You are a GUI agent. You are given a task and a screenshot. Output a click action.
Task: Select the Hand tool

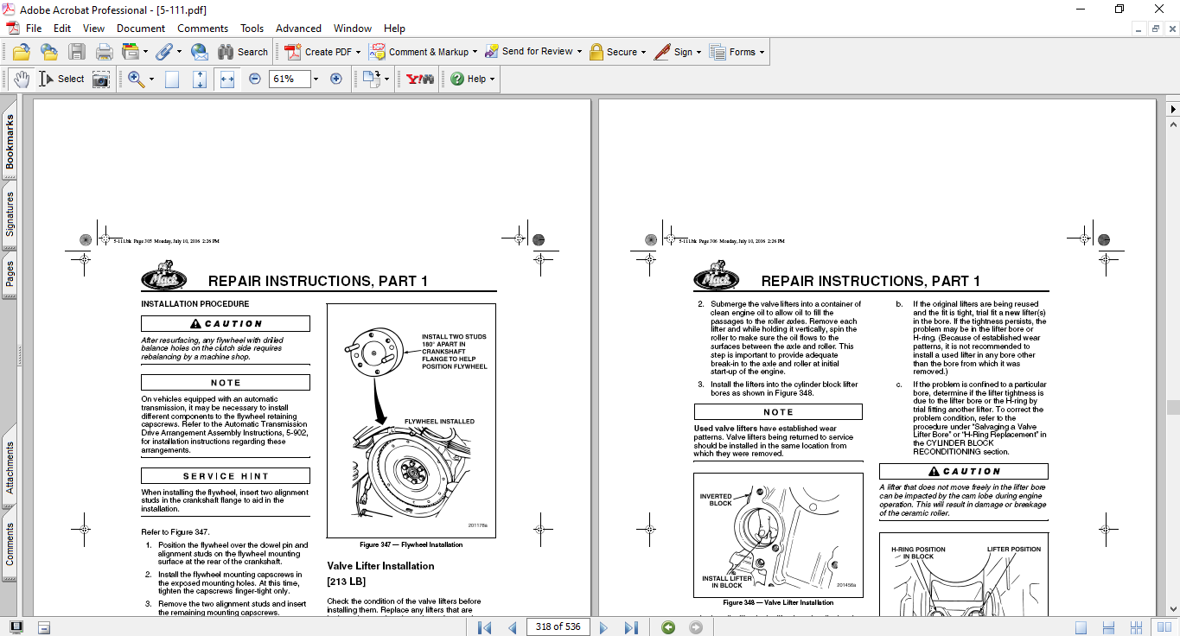[21, 79]
